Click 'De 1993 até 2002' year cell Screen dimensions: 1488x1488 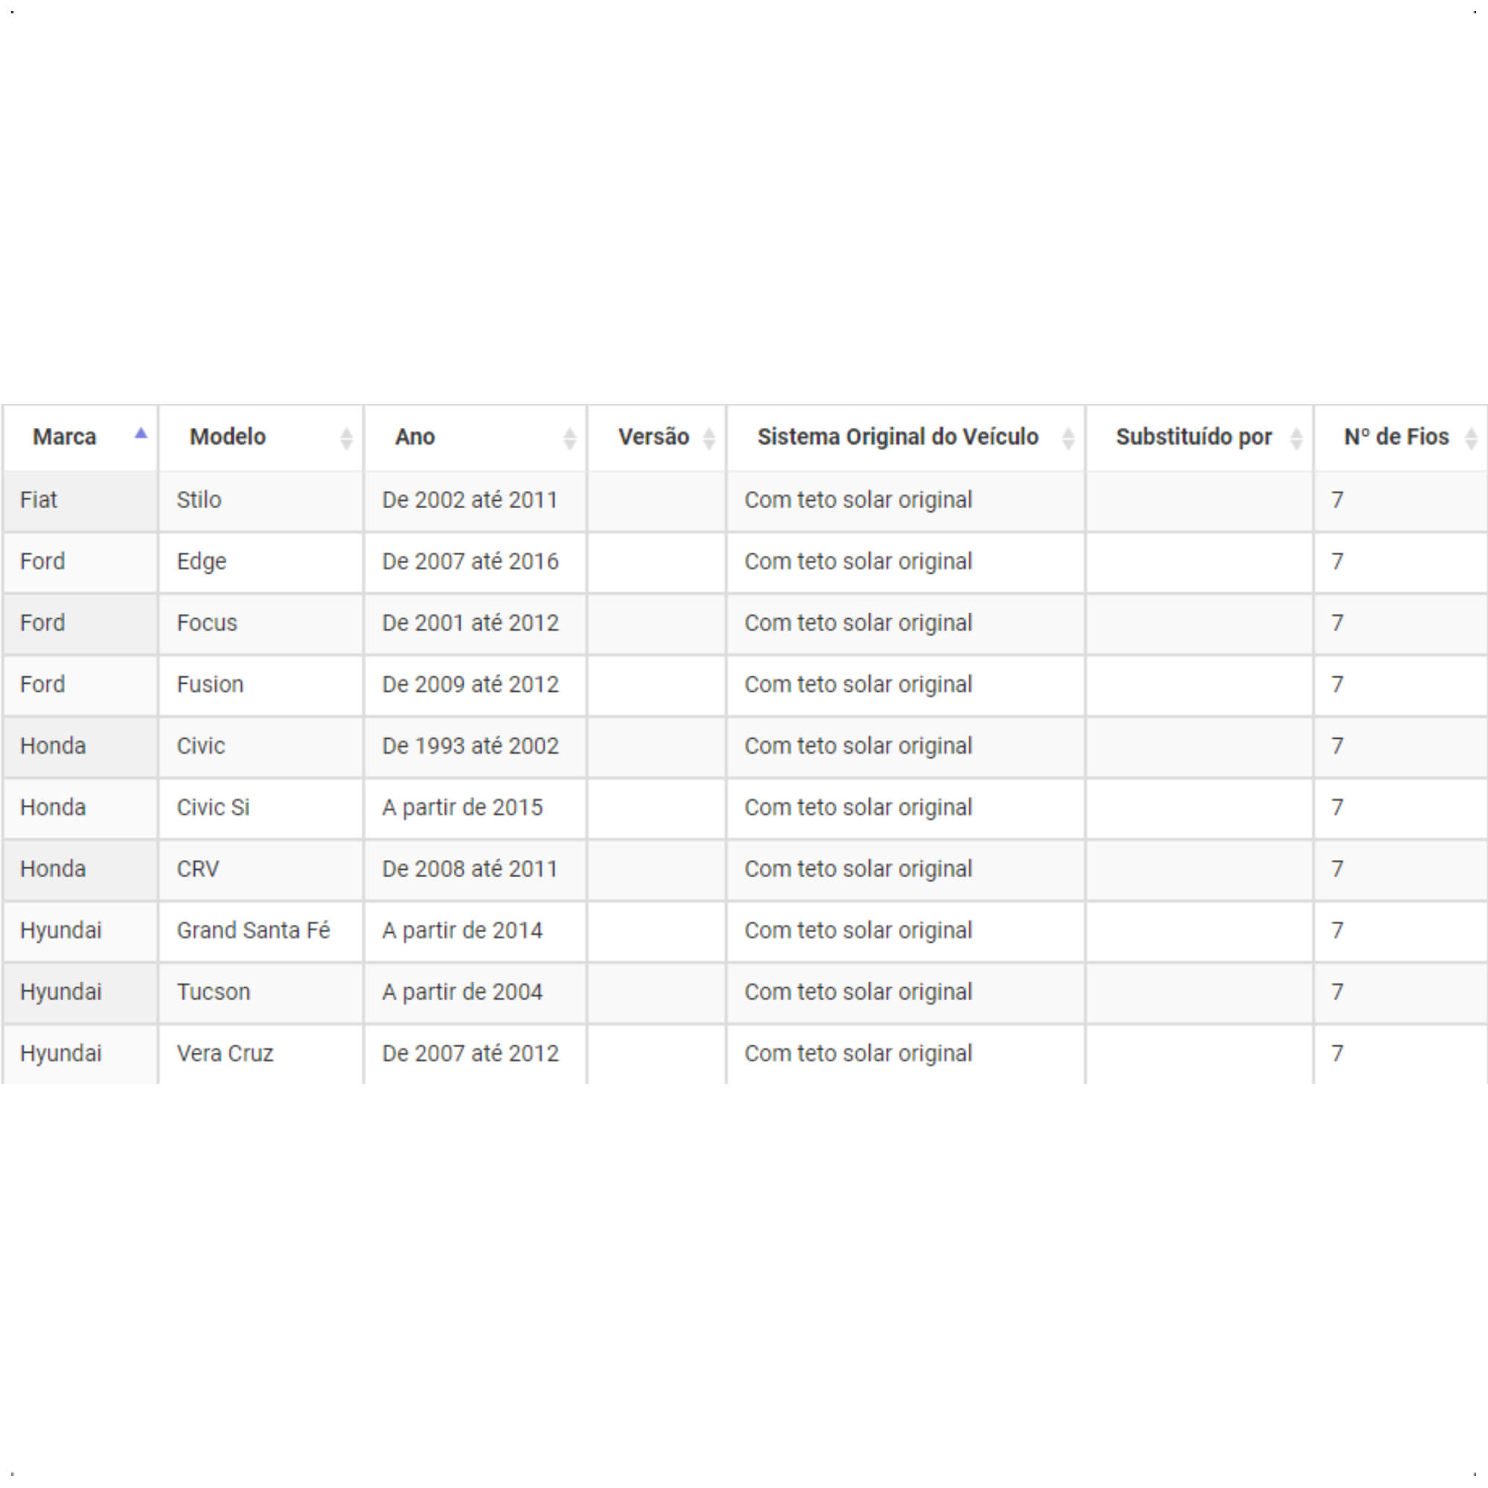pyautogui.click(x=475, y=746)
